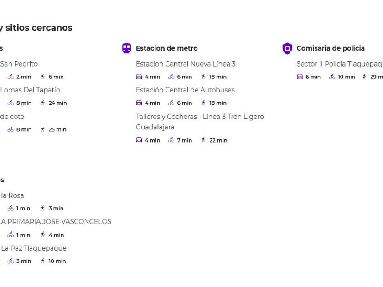Image resolution: width=383 pixels, height=287 pixels.
Task: Click the purple metro station train icon
Action: pos(127,48)
